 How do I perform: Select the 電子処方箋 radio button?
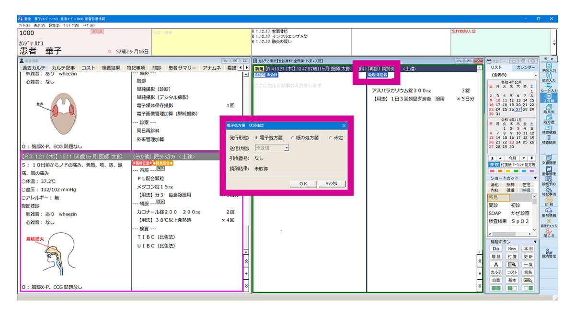(257, 138)
